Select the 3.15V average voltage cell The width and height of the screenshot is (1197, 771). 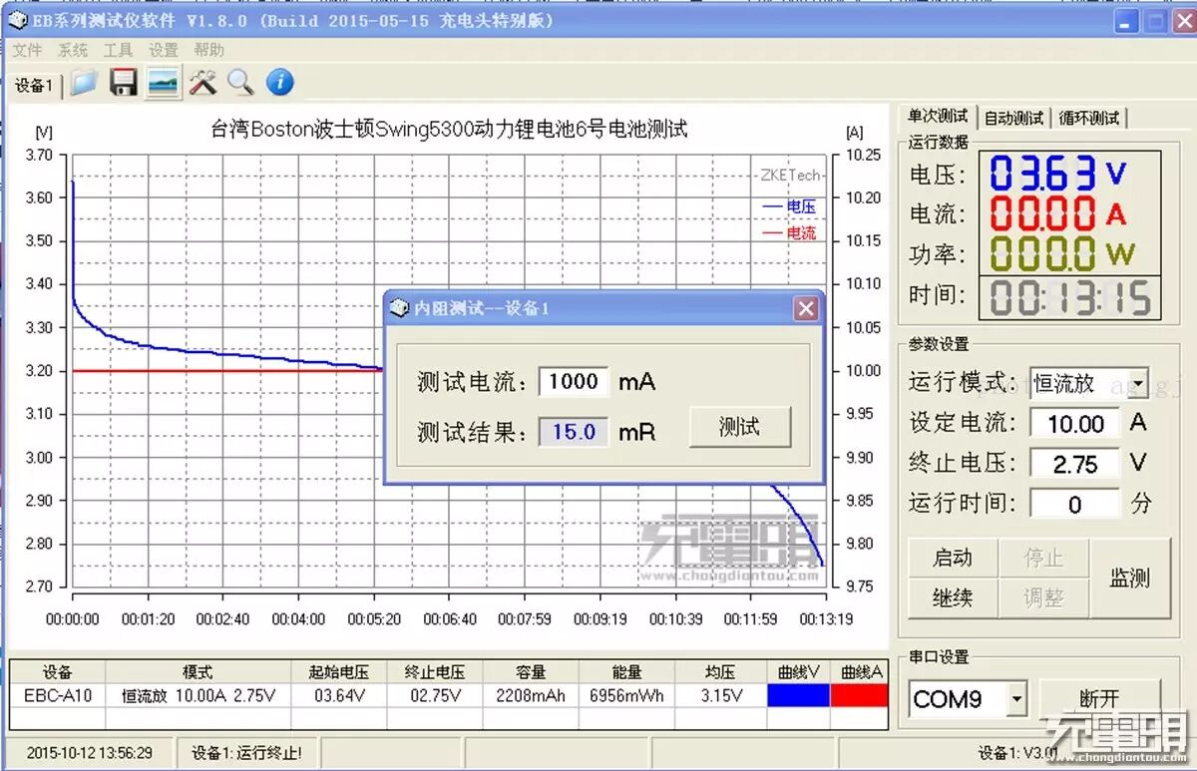click(x=720, y=695)
